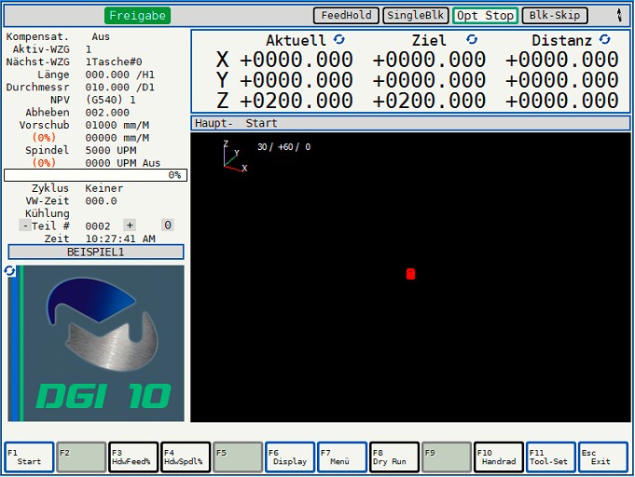Open the F6 Display softkey
Image resolution: width=635 pixels, height=477 pixels.
(290, 457)
